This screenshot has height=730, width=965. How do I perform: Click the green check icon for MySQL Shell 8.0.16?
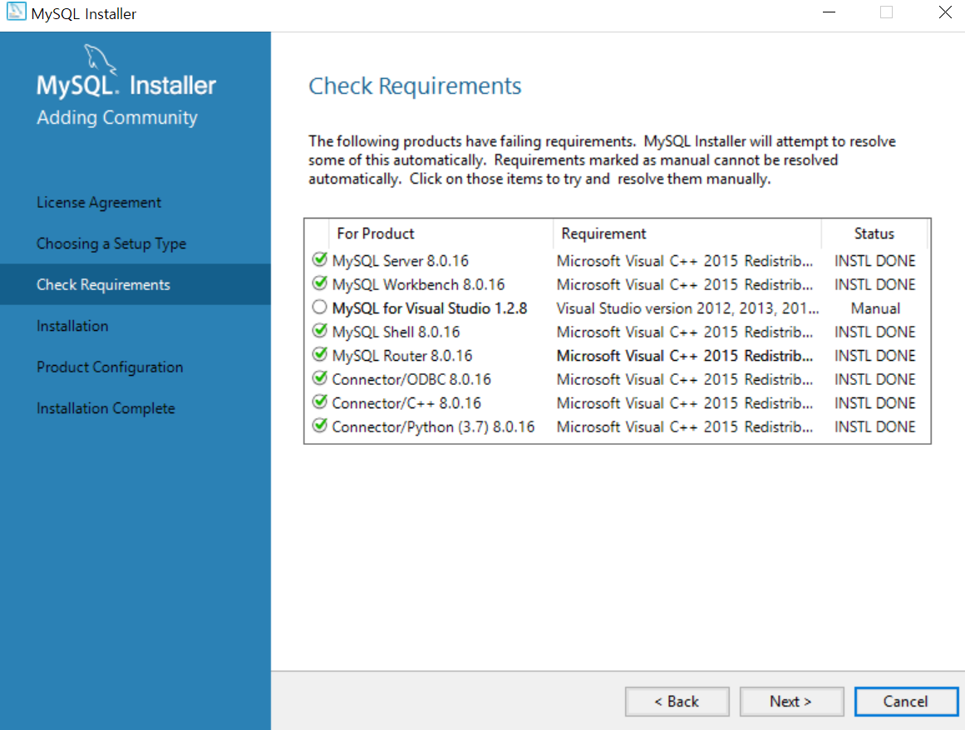(319, 331)
